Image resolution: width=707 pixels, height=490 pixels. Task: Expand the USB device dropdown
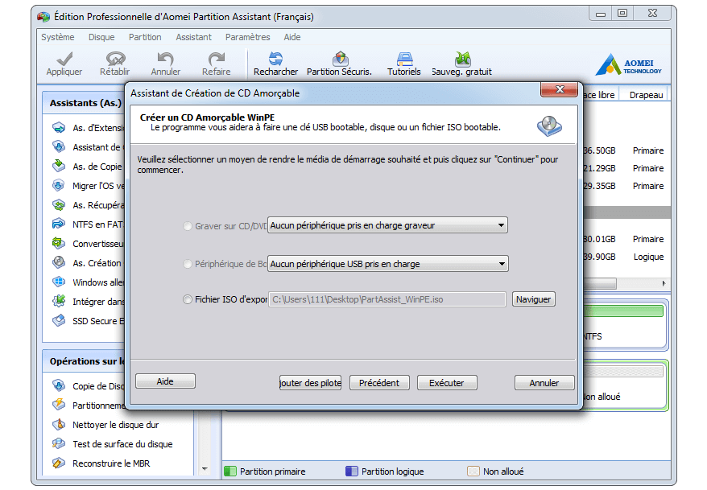click(x=501, y=264)
